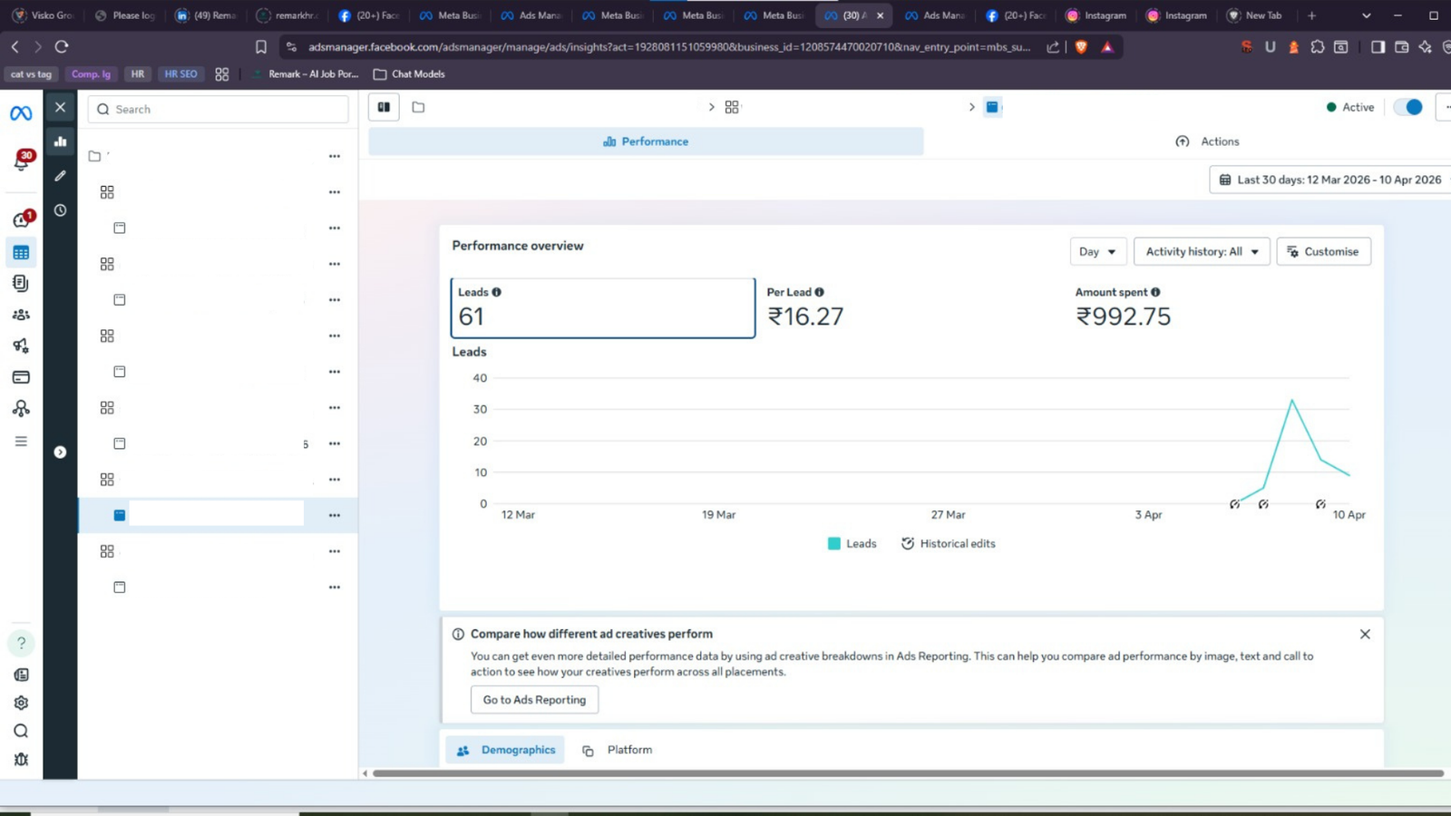This screenshot has width=1451, height=816.
Task: Select the edit pencil icon in dark panel
Action: [60, 176]
